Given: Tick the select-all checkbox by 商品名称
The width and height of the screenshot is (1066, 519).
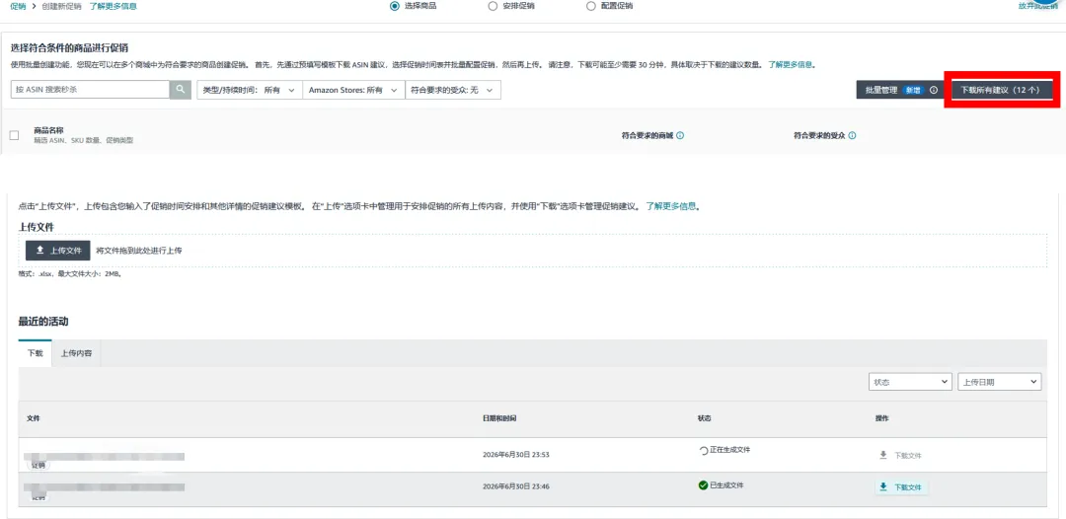Looking at the screenshot, I should (14, 135).
